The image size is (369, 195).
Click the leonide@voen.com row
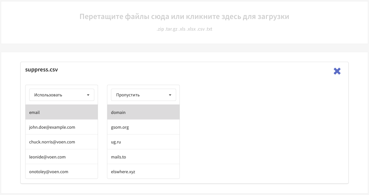tap(62, 157)
